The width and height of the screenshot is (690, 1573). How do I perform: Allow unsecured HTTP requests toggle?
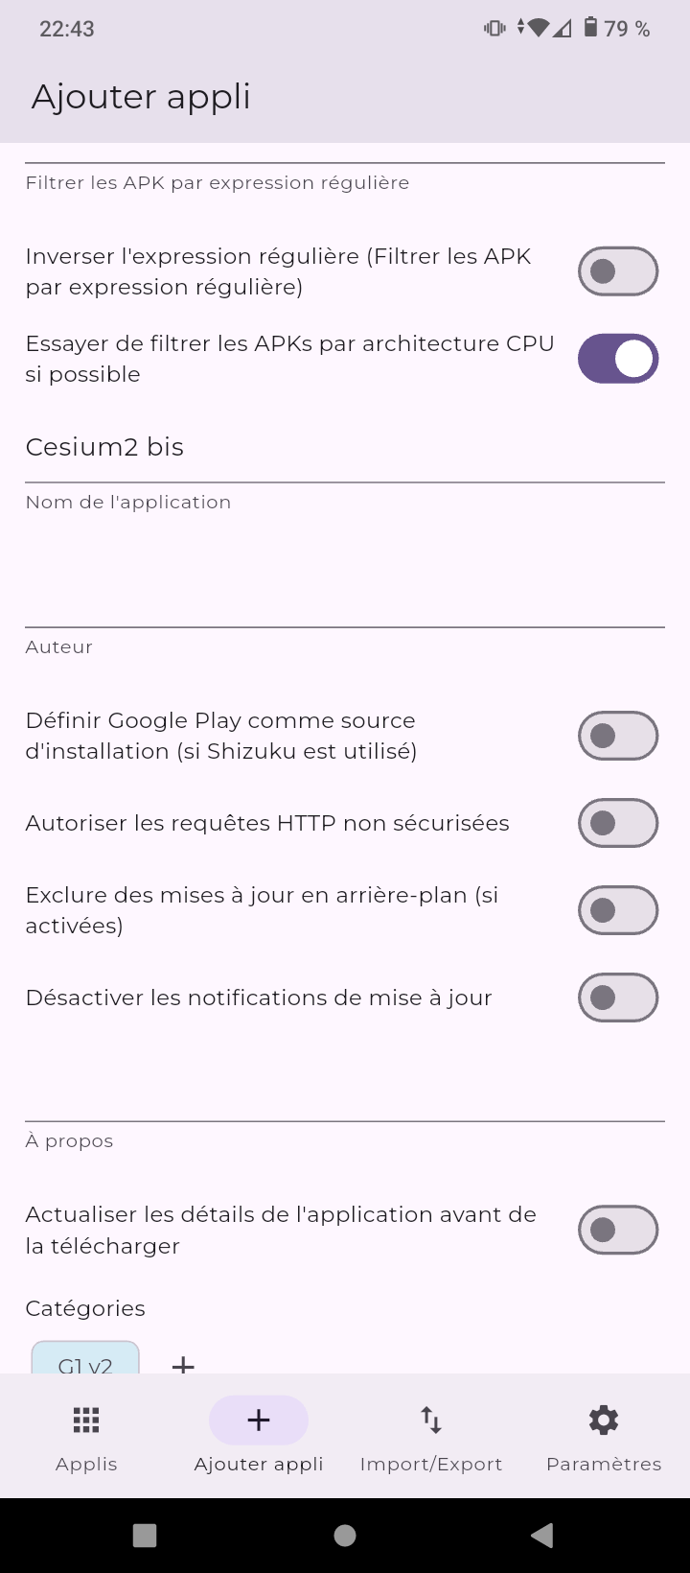[x=618, y=823]
